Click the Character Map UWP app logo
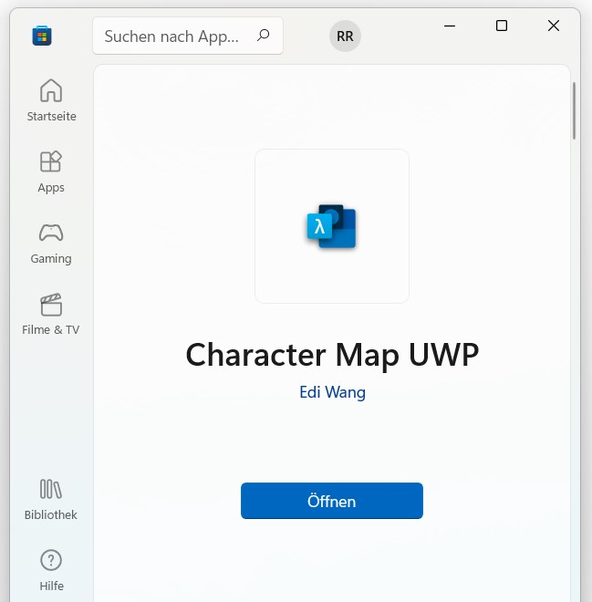The height and width of the screenshot is (602, 592). tap(332, 226)
